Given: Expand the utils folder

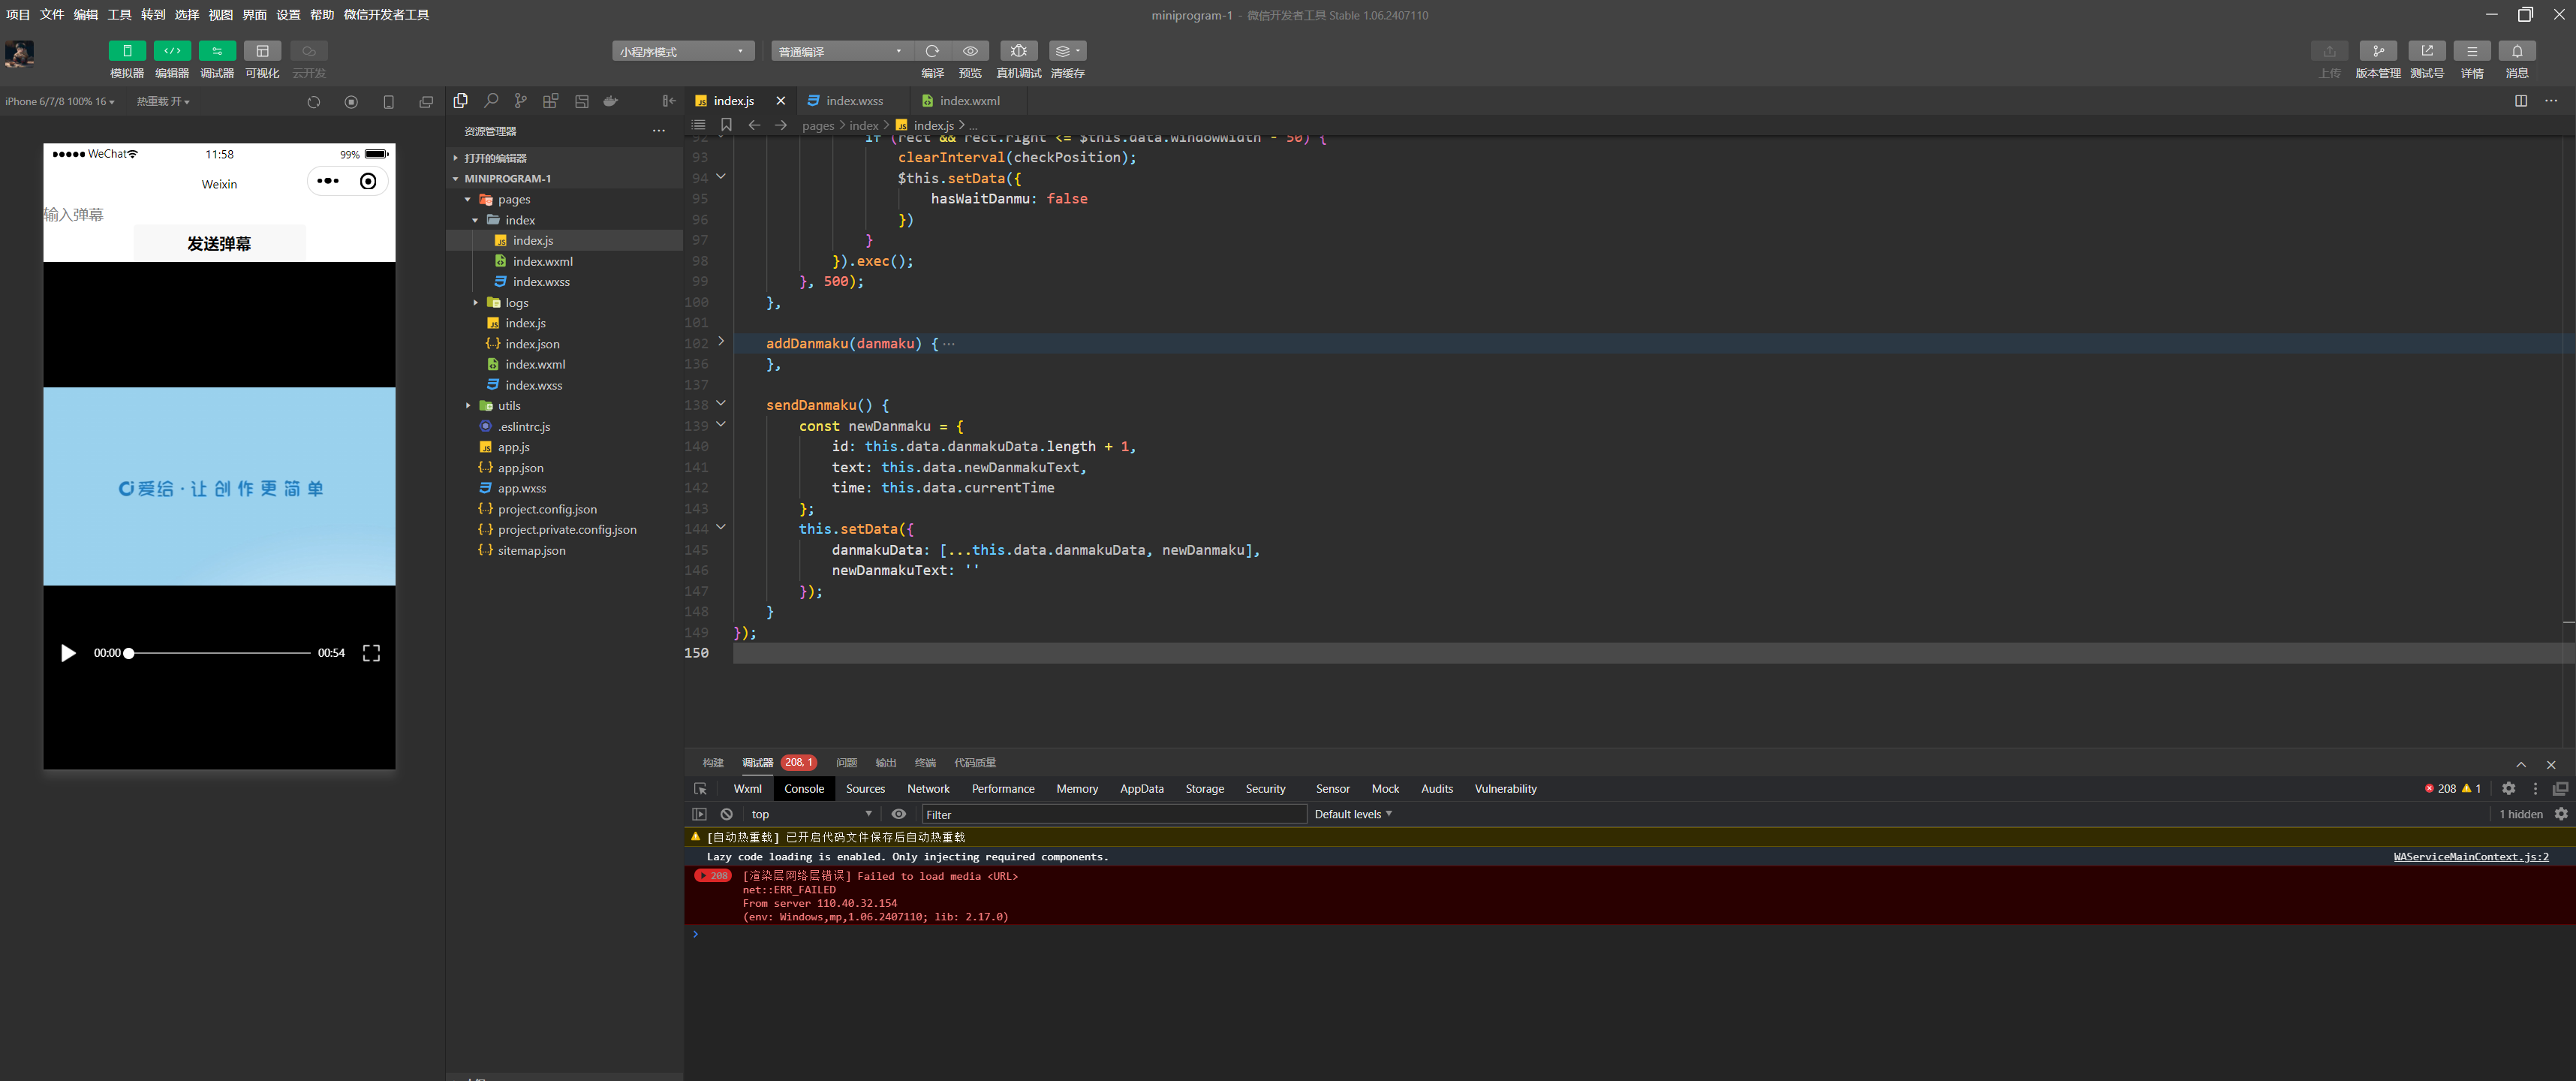Looking at the screenshot, I should point(509,406).
